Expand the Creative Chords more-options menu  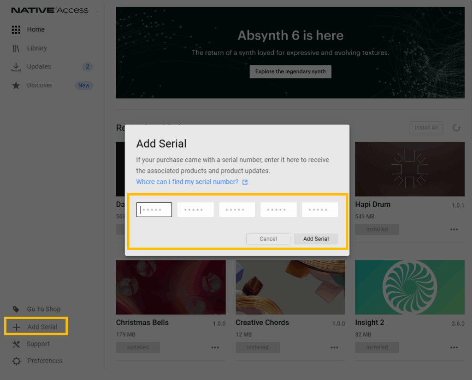(x=335, y=347)
